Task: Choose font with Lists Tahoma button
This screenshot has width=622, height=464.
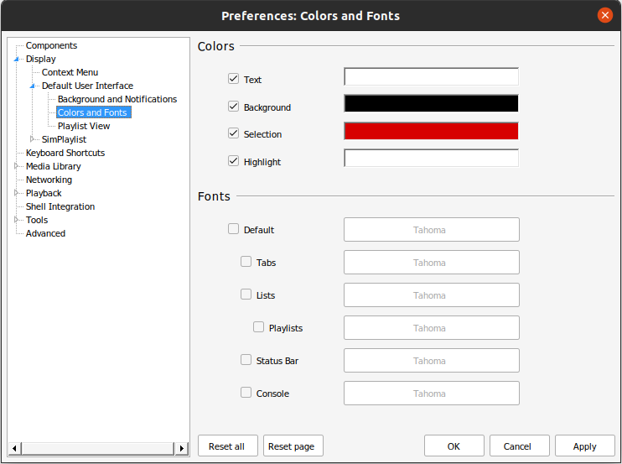Action: [x=431, y=295]
